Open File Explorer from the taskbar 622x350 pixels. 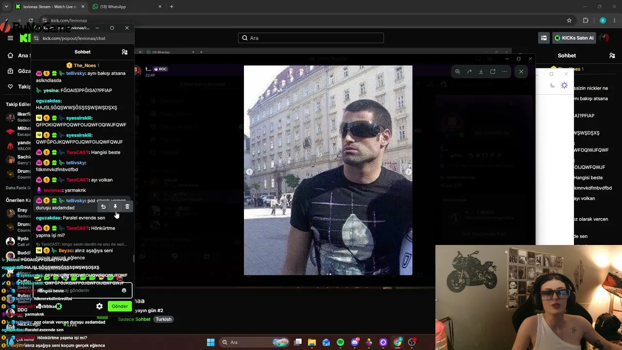312,342
